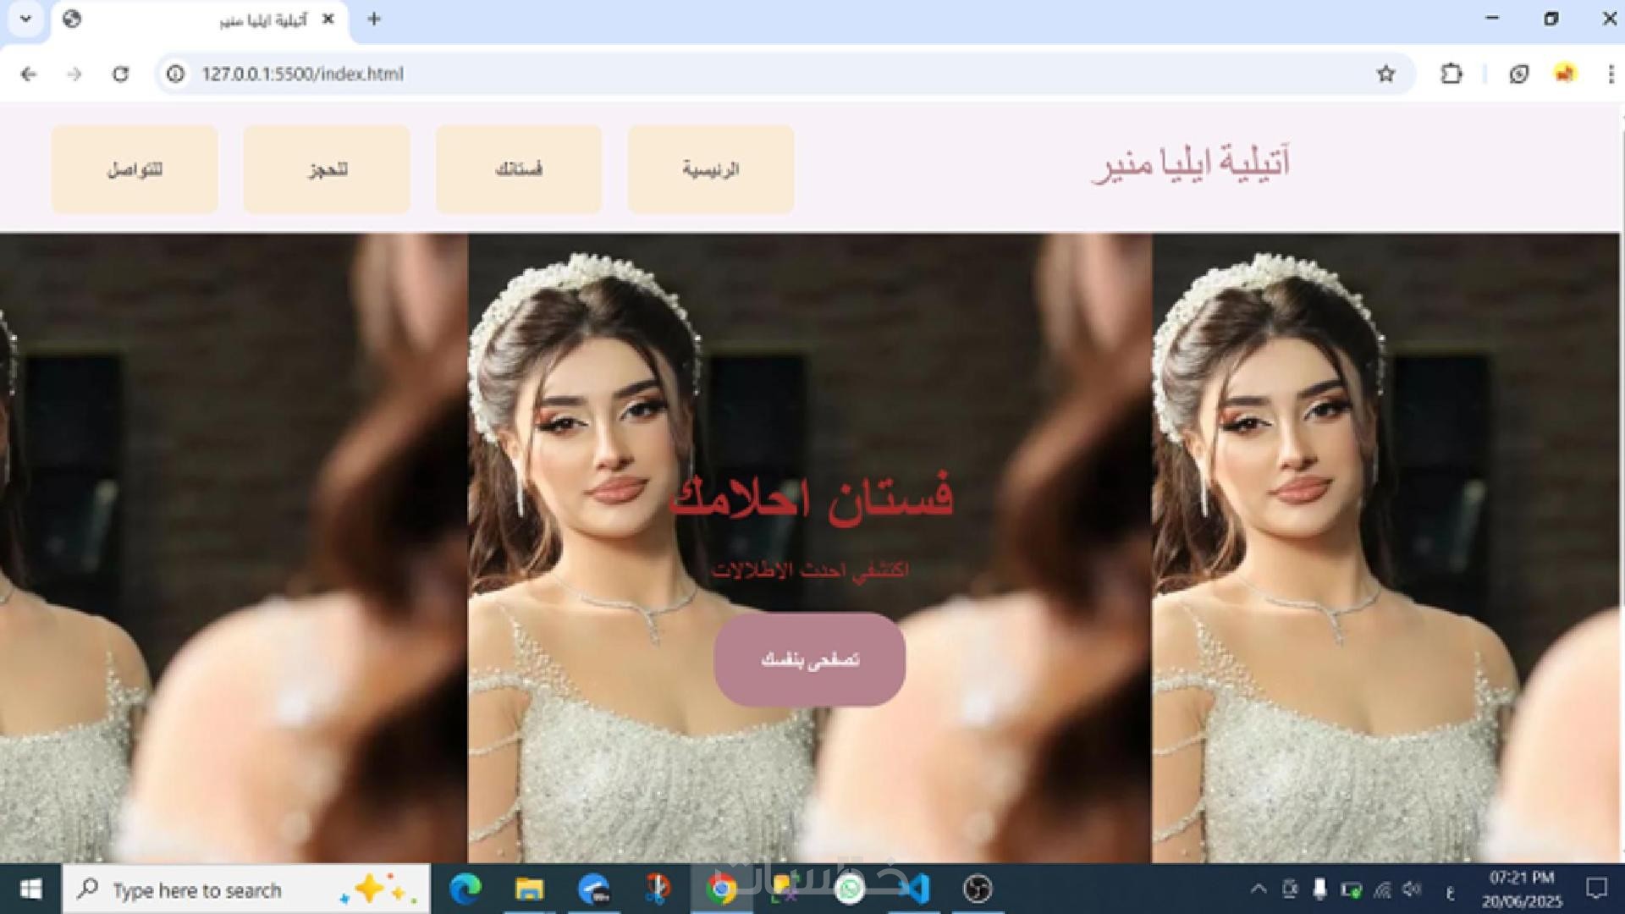
Task: Show hidden system tray icons chevron
Action: click(x=1259, y=889)
